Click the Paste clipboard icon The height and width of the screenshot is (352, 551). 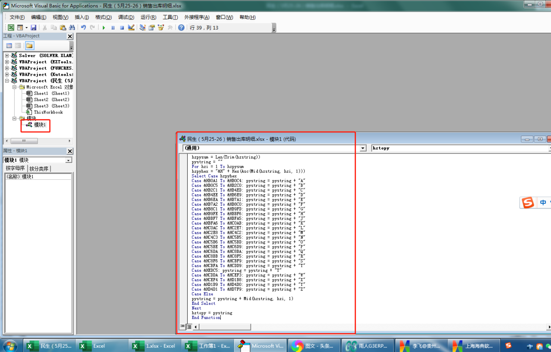coord(63,28)
